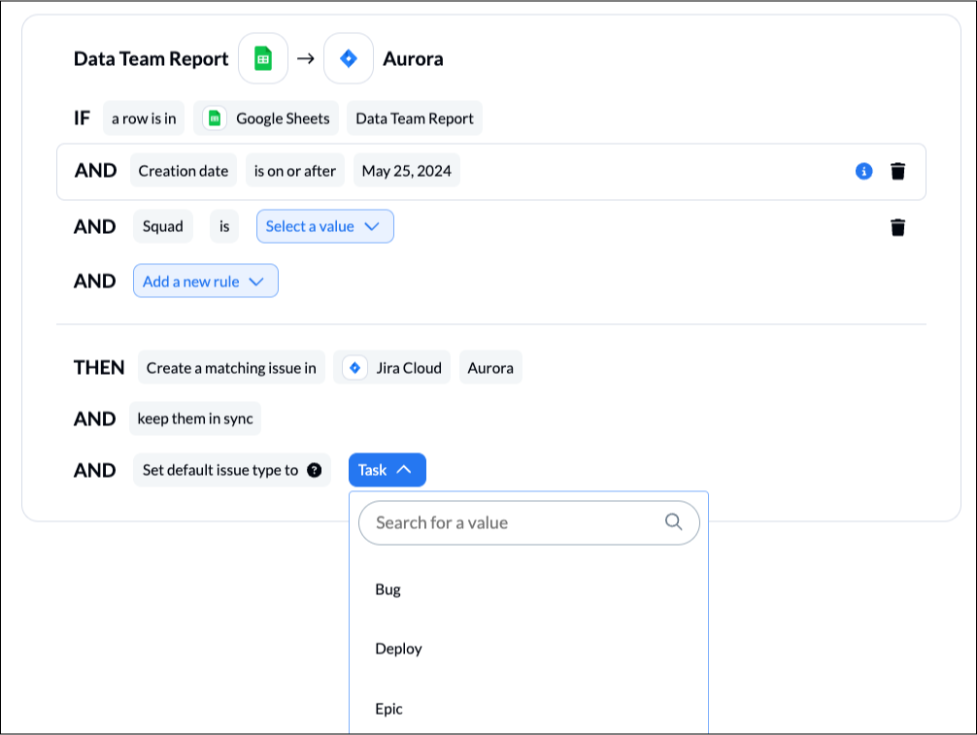
Task: Click the Jira Cloud chip in THEN row
Action: (x=392, y=367)
